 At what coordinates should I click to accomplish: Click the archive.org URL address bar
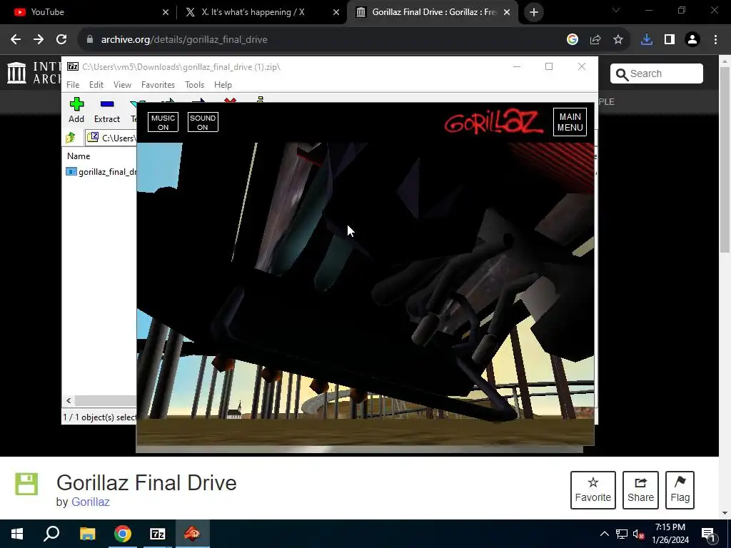point(322,40)
